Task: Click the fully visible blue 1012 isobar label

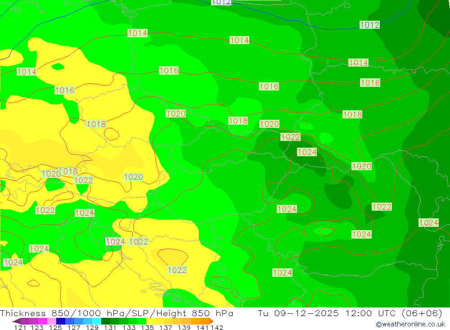Action: click(369, 25)
